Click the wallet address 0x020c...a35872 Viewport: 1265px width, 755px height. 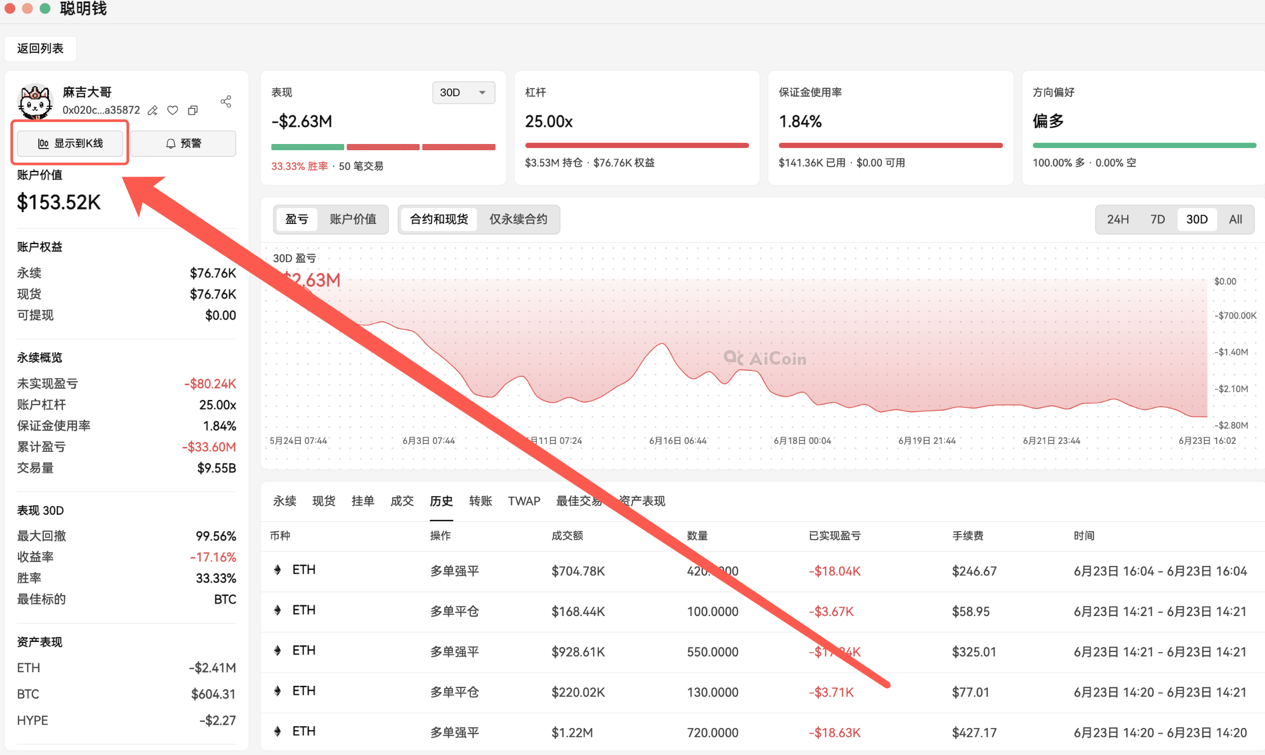pos(101,110)
